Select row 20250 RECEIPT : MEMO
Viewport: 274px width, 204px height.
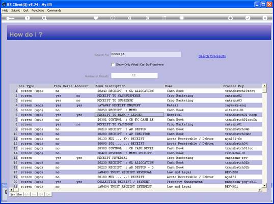point(140,110)
